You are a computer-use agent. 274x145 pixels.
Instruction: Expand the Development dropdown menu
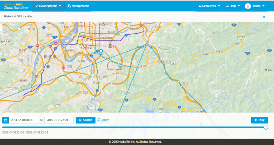click(x=48, y=6)
